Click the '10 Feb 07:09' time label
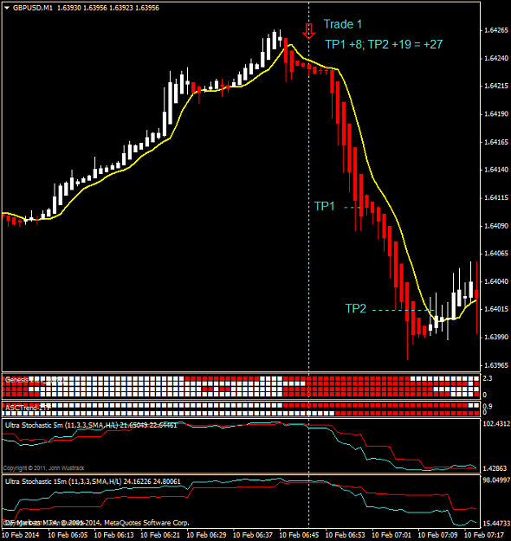This screenshot has height=541, width=511. (437, 535)
